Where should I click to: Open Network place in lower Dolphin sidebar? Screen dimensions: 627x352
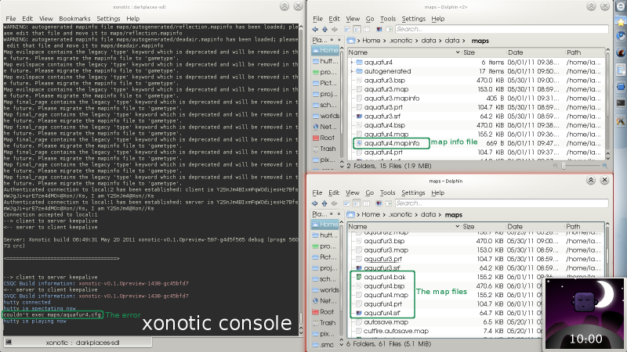324,300
